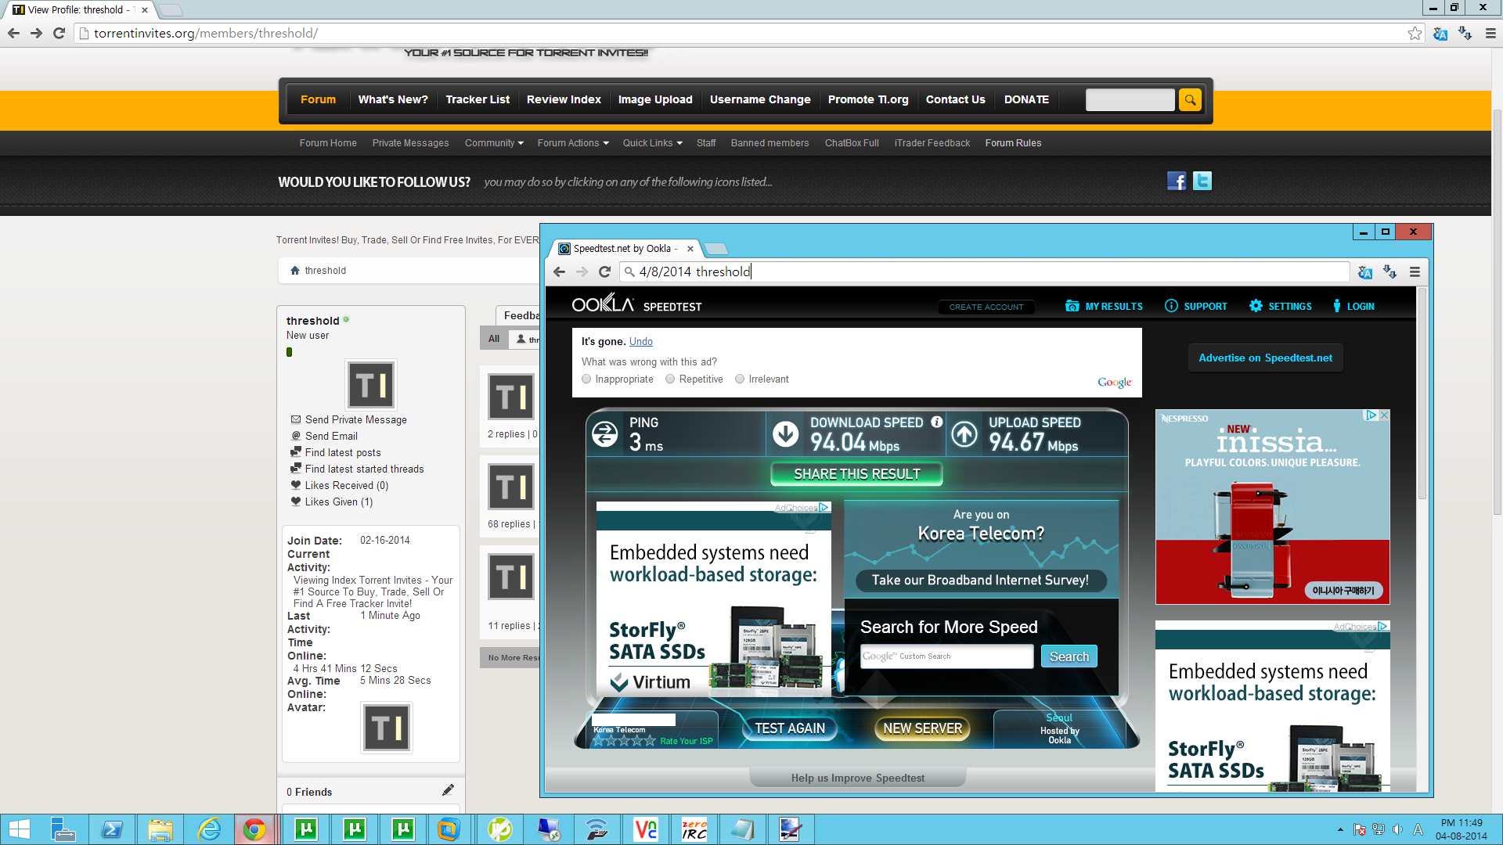Screen dimensions: 1503x845
Task: Open File Explorer folder in taskbar
Action: pos(160,829)
